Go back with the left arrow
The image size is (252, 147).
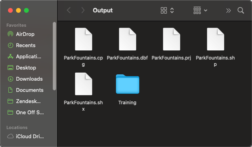pyautogui.click(x=69, y=10)
